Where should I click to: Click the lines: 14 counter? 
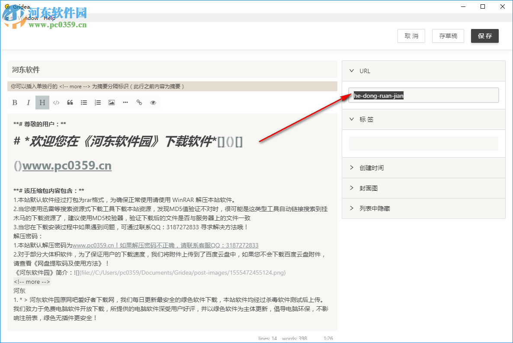(268, 338)
